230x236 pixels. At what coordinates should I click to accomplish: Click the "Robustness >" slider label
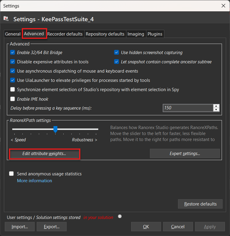click(85, 140)
